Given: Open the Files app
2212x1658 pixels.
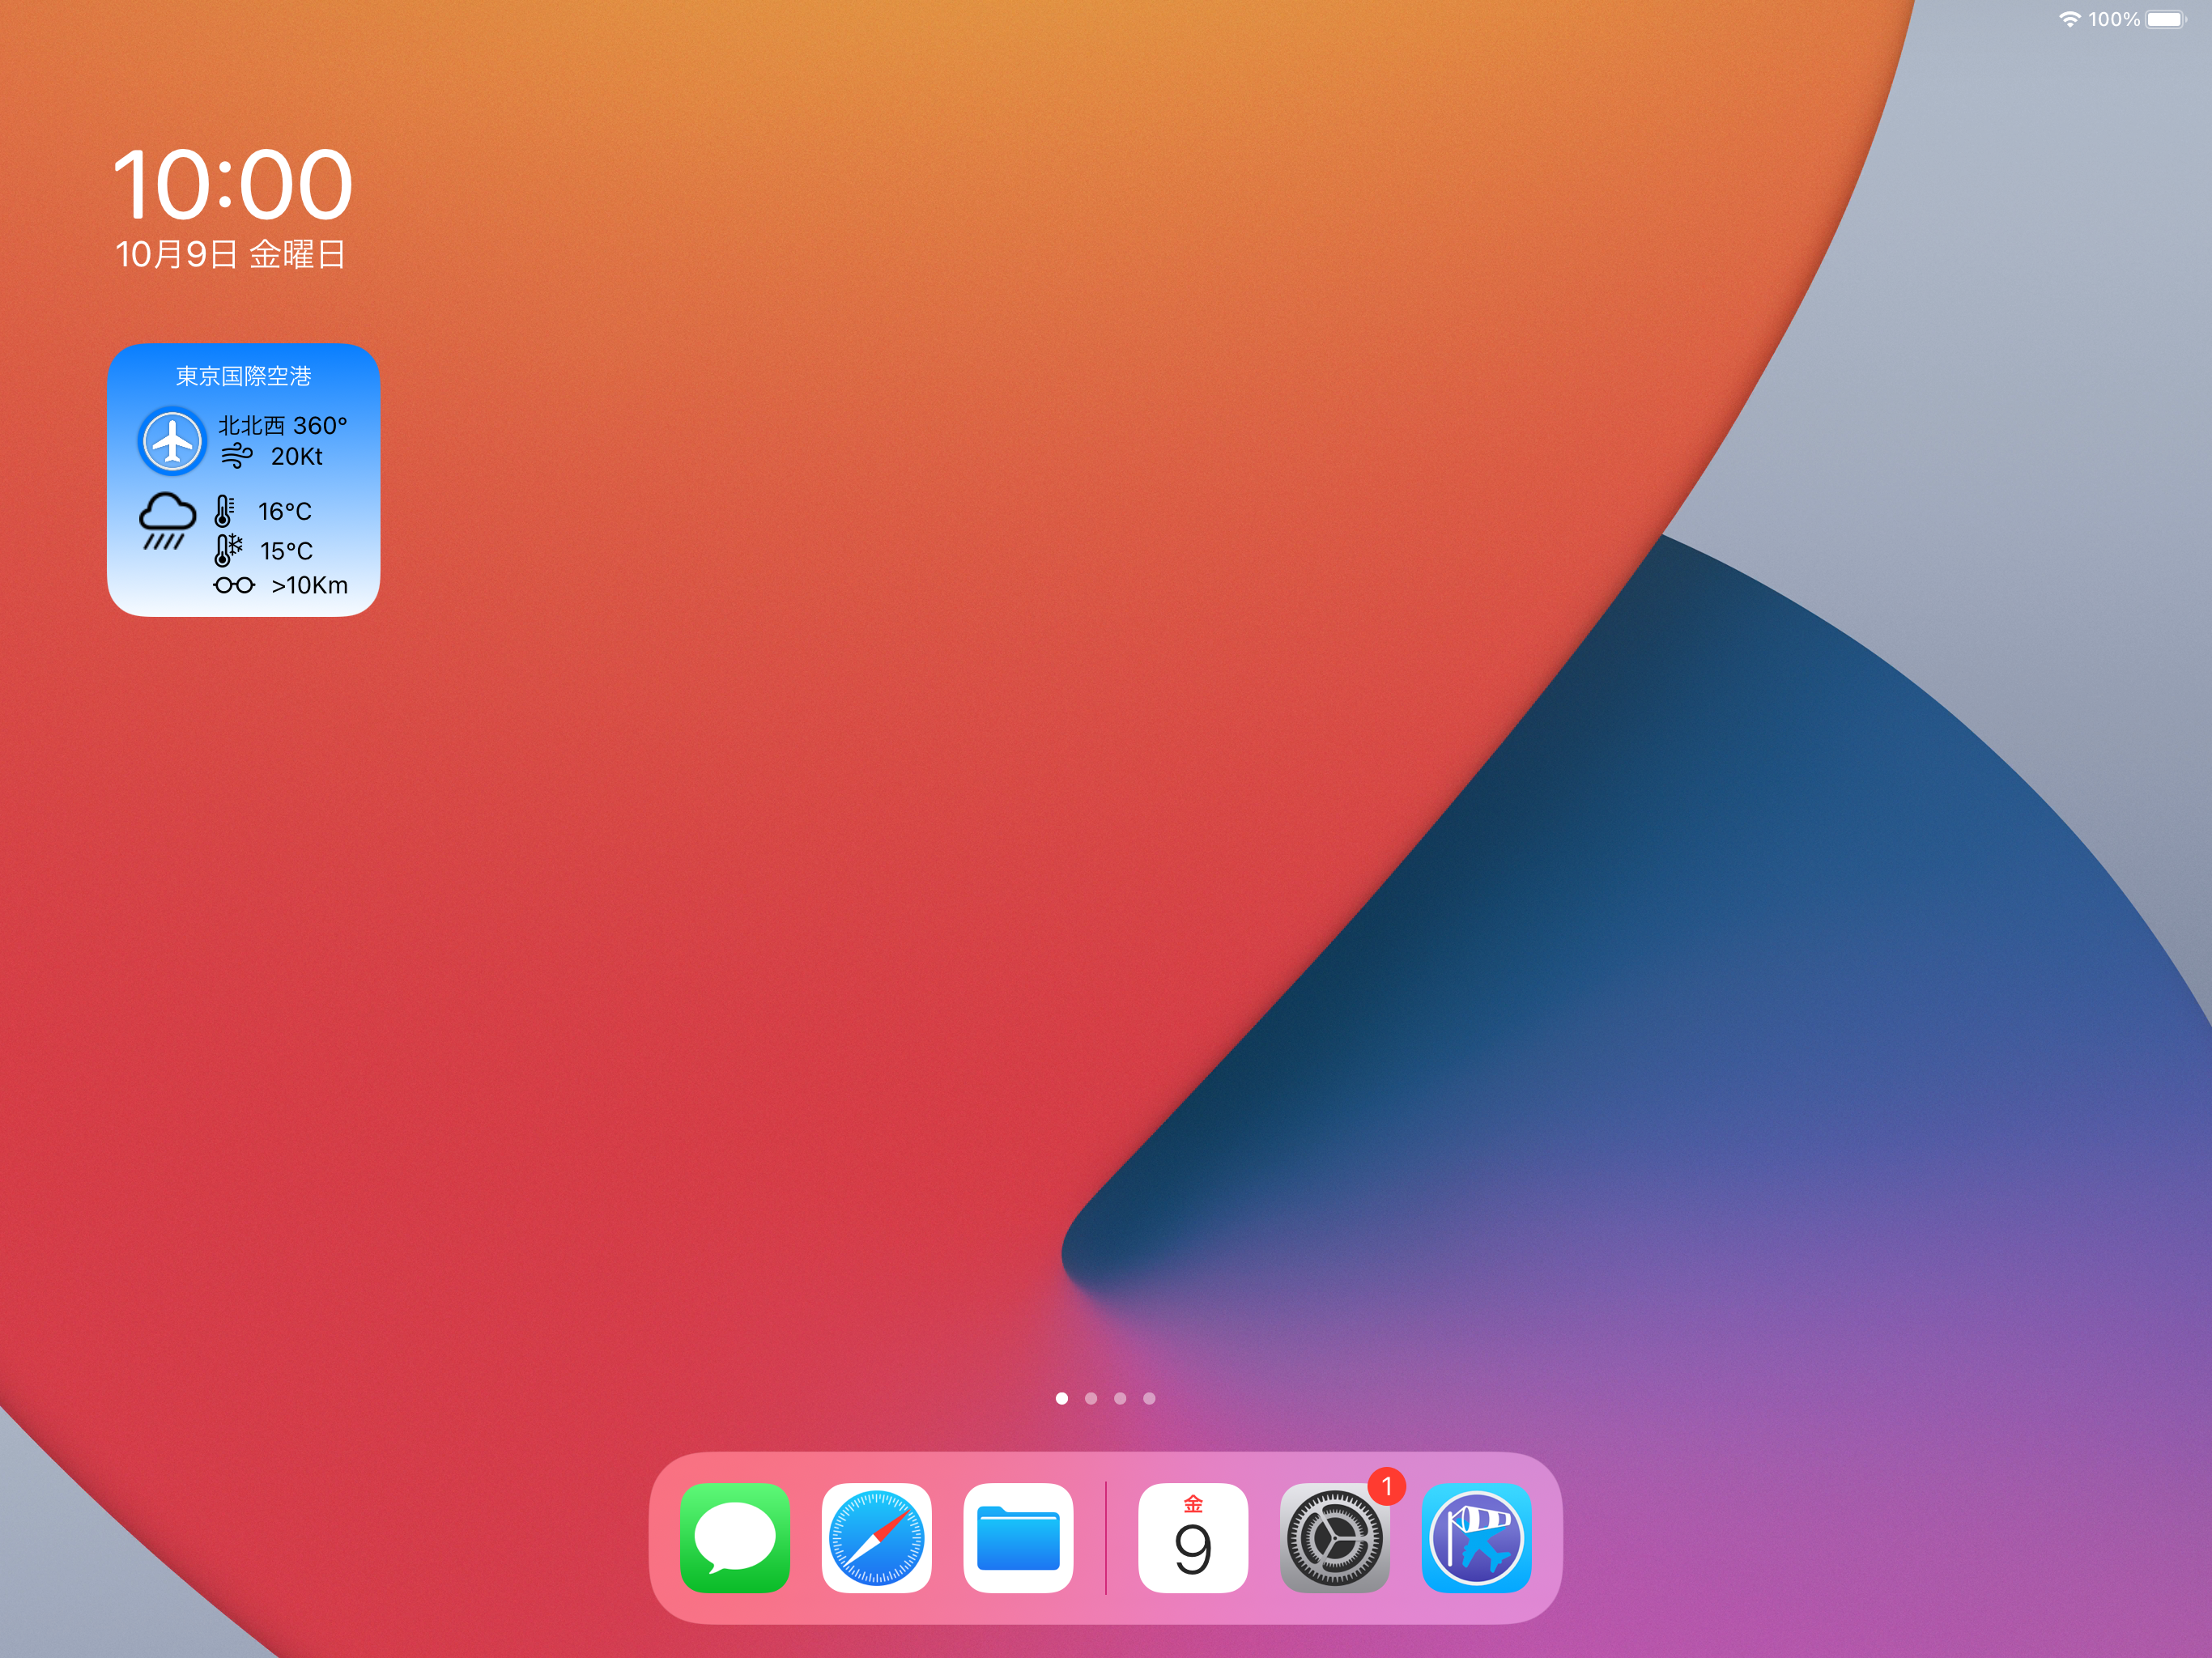Looking at the screenshot, I should 1018,1537.
